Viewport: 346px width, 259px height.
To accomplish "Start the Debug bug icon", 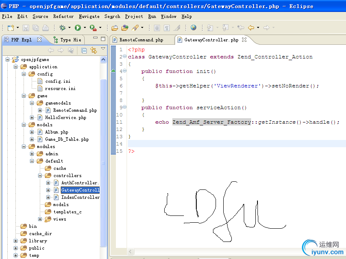I will pyautogui.click(x=62, y=28).
